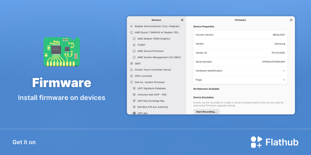
Task: Start recording device emulation events
Action: [x=207, y=112]
